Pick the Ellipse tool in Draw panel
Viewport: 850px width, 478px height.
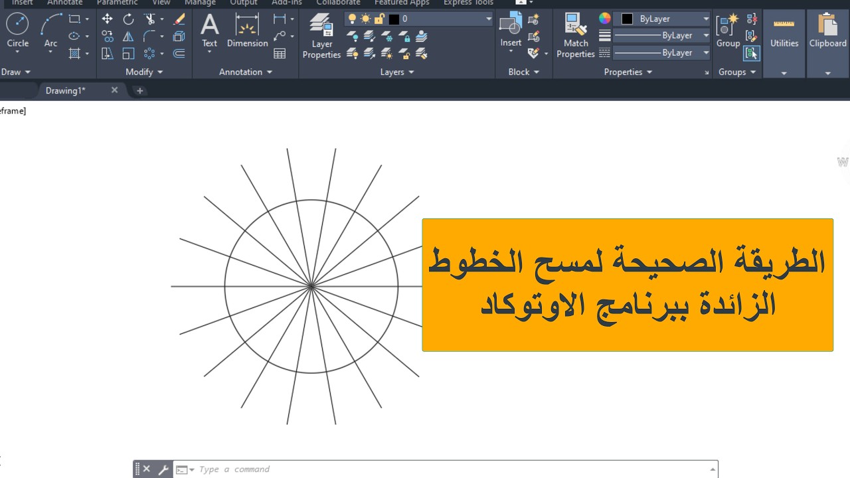click(x=74, y=37)
